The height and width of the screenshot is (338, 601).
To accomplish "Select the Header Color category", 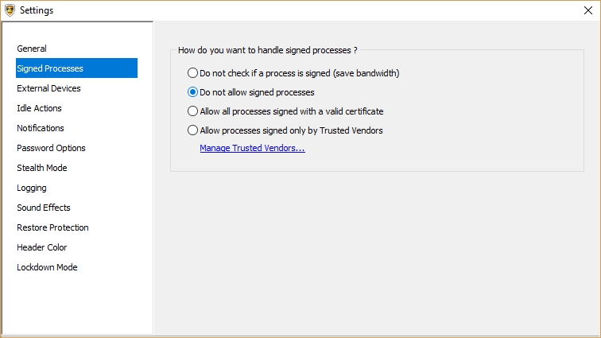I will pos(42,247).
